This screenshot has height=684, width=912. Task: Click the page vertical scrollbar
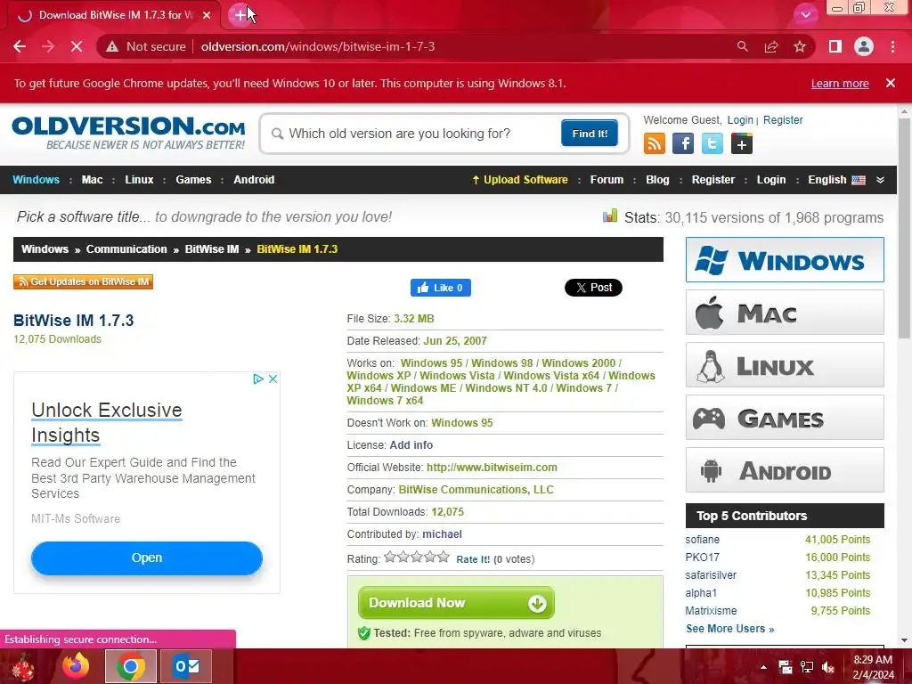pyautogui.click(x=904, y=228)
